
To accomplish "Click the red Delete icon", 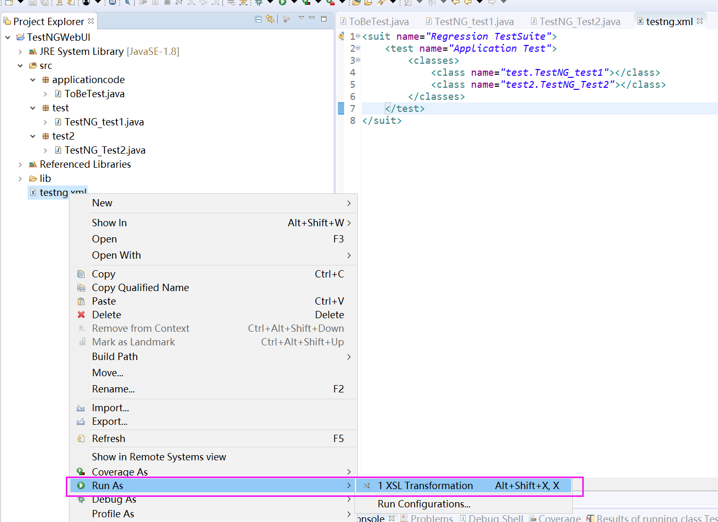I will click(x=81, y=315).
